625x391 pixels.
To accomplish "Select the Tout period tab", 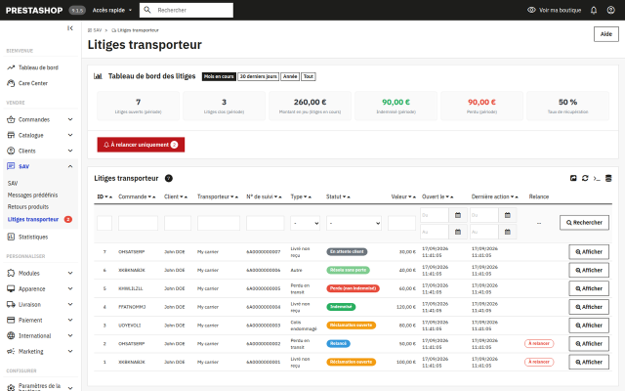I will click(x=309, y=76).
